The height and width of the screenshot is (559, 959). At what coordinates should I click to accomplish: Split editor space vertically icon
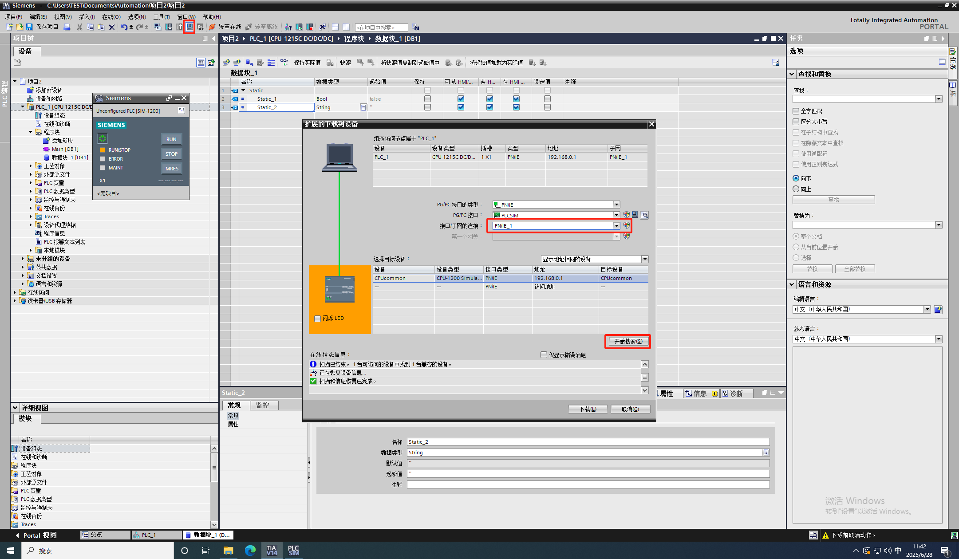(346, 27)
